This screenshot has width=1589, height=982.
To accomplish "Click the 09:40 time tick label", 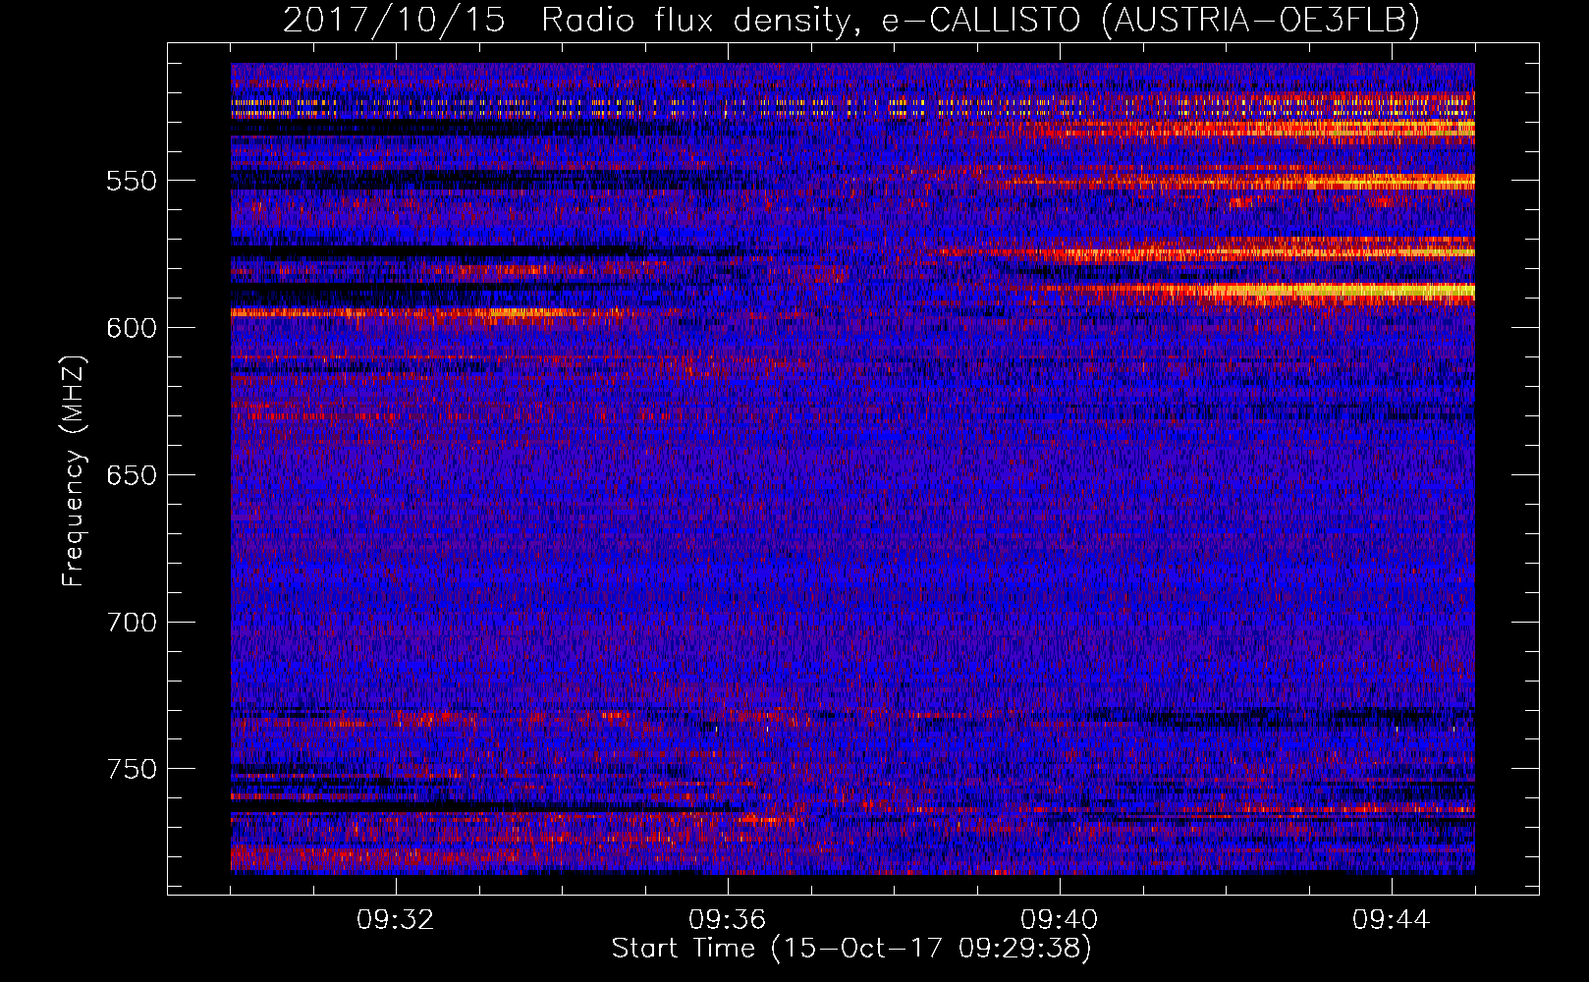I will tap(1060, 920).
